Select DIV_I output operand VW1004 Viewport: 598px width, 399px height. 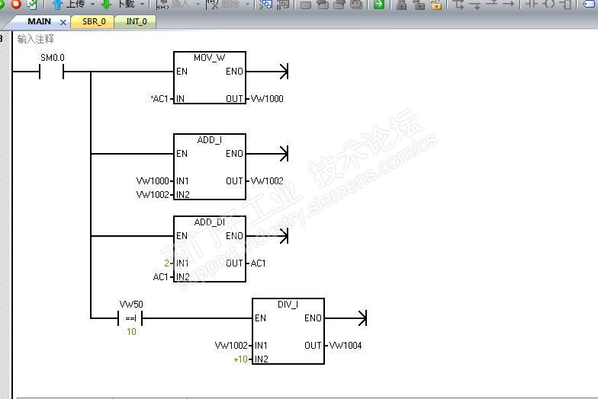[346, 346]
